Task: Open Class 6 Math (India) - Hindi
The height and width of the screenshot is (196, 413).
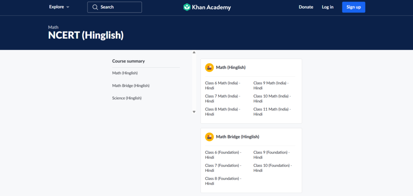Action: (x=222, y=85)
